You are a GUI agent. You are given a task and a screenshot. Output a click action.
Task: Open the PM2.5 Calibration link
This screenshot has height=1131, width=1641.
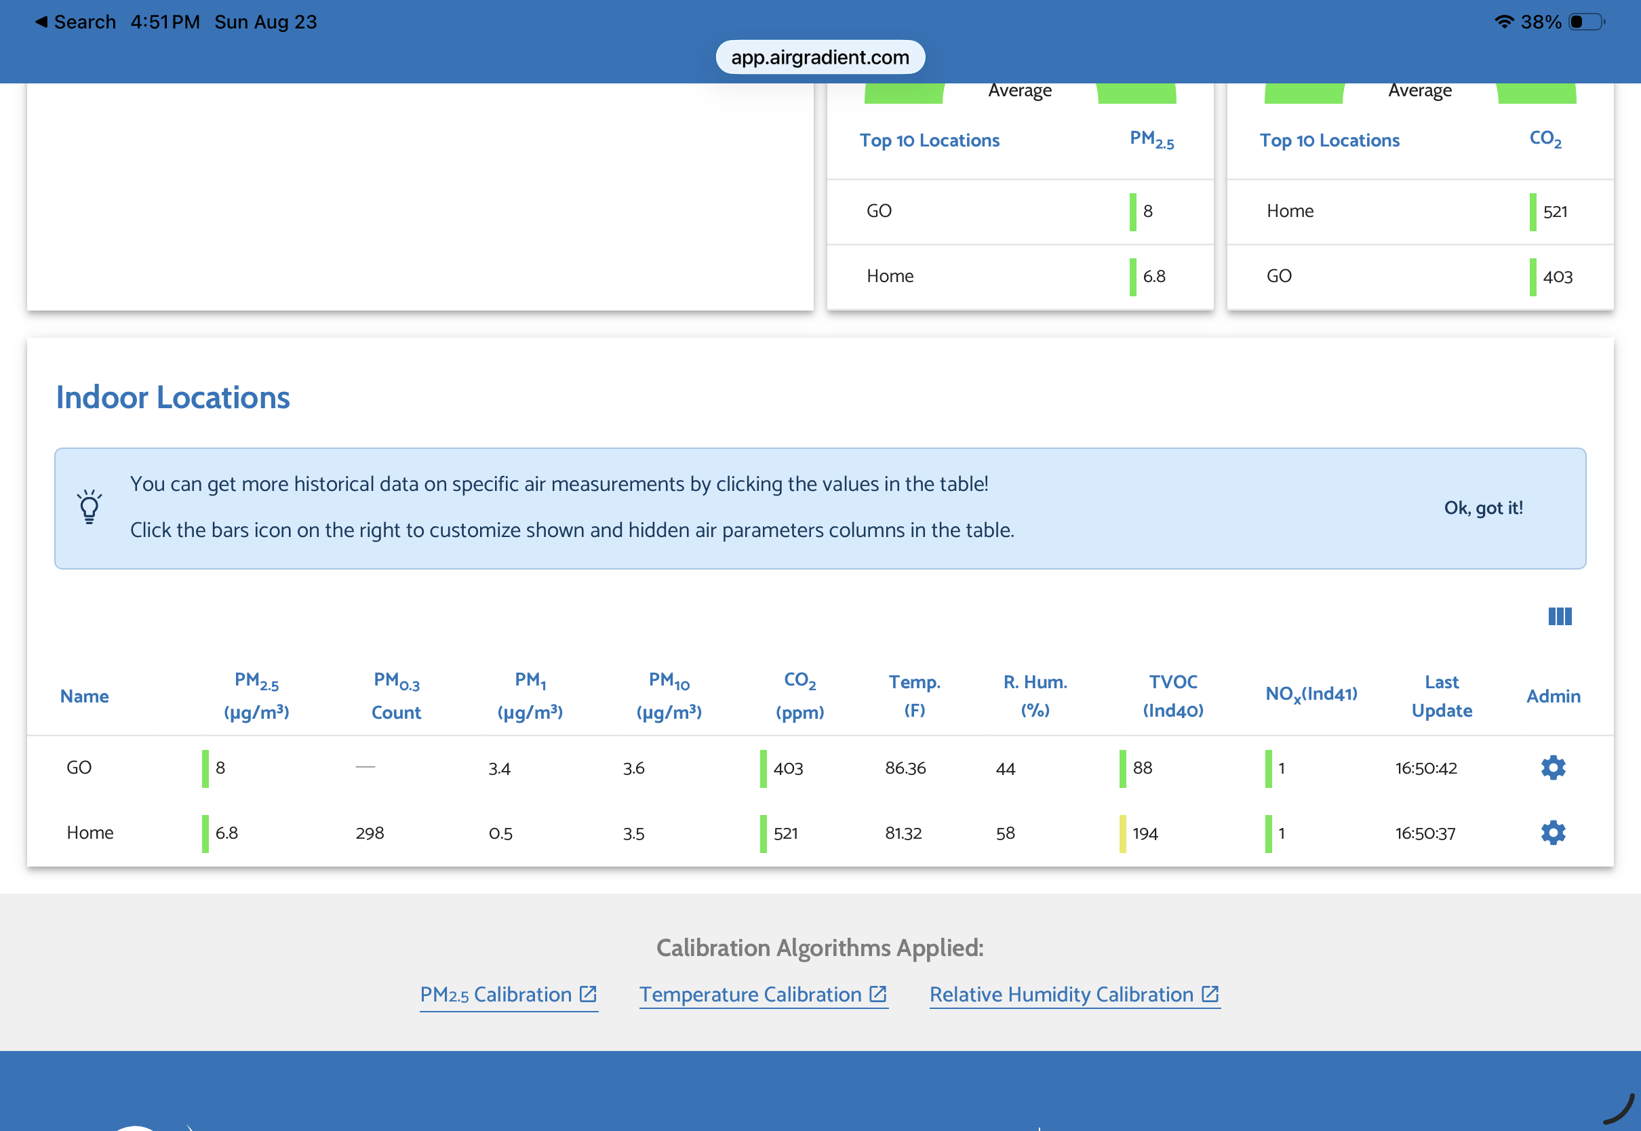(508, 994)
